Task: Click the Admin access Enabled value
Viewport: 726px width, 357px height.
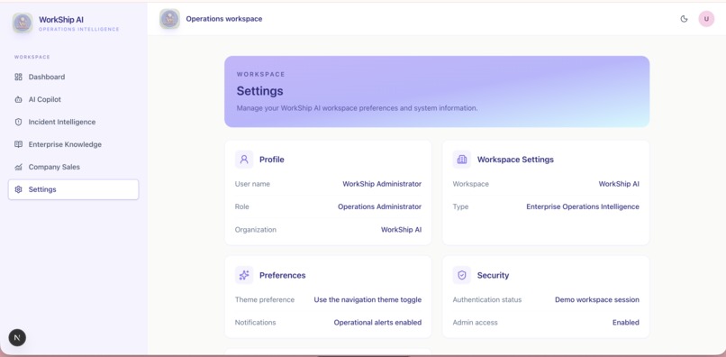Action: 626,323
